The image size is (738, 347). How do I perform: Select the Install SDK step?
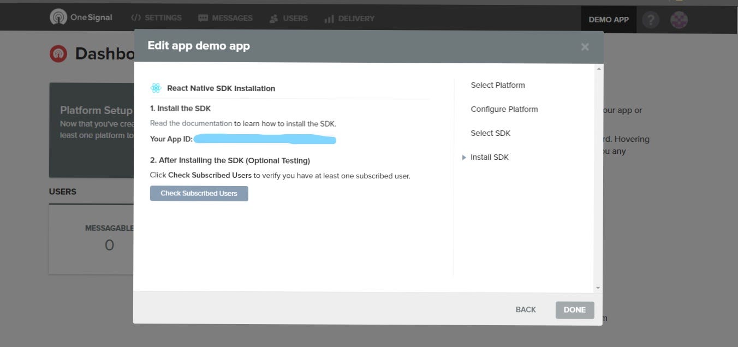(490, 157)
